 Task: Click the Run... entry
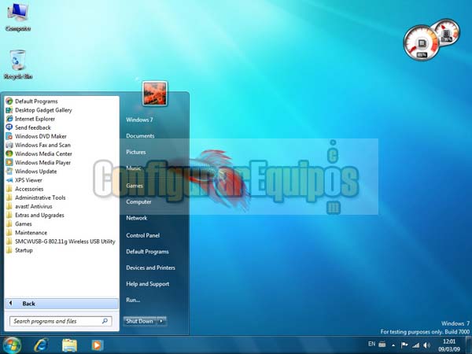[133, 300]
